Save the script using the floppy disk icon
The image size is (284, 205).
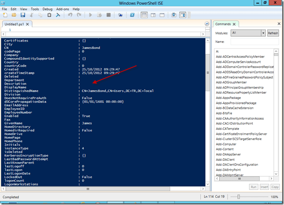(x=22, y=15)
